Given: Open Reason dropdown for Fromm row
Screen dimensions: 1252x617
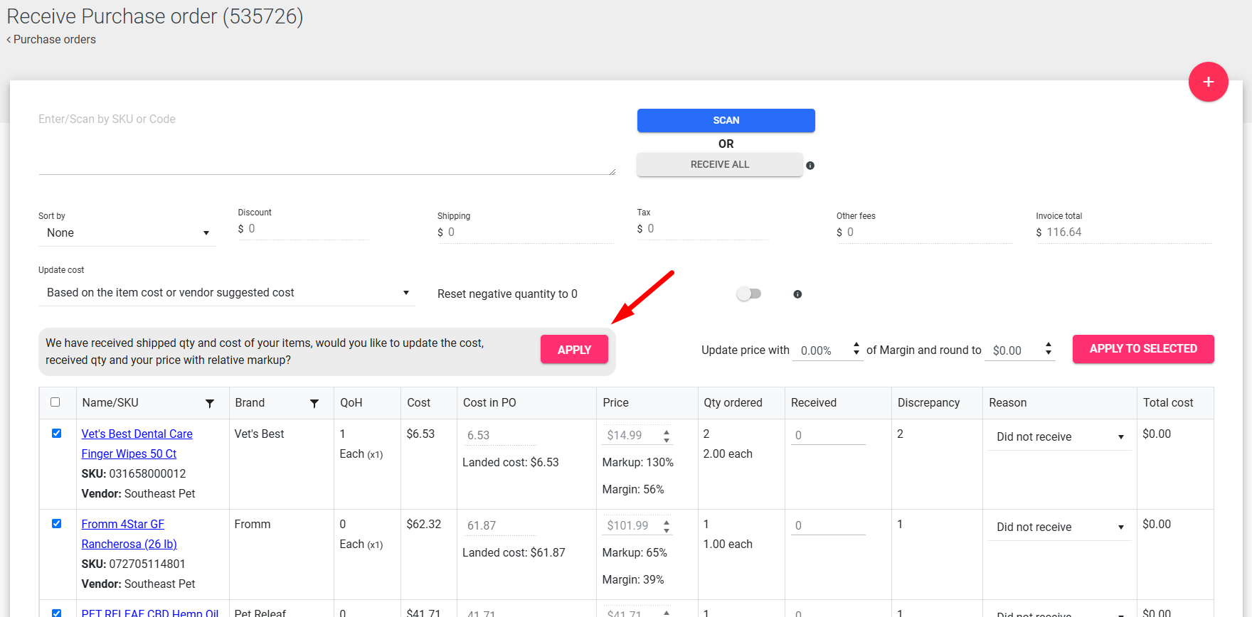Looking at the screenshot, I should point(1059,527).
